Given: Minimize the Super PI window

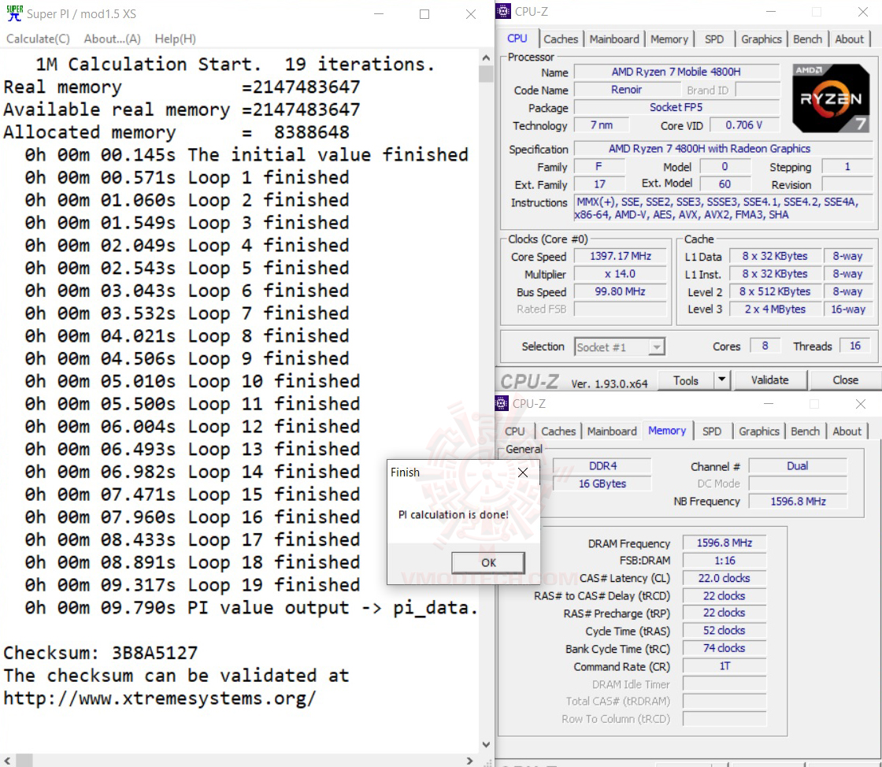Looking at the screenshot, I should click(379, 14).
